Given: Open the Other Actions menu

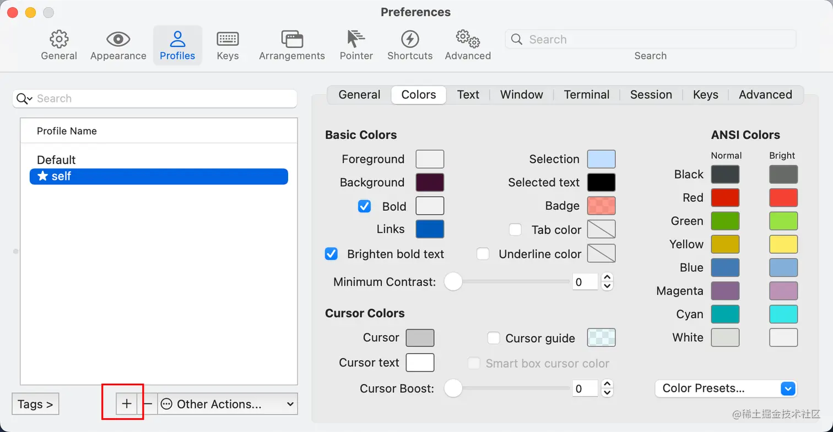Looking at the screenshot, I should (x=228, y=404).
